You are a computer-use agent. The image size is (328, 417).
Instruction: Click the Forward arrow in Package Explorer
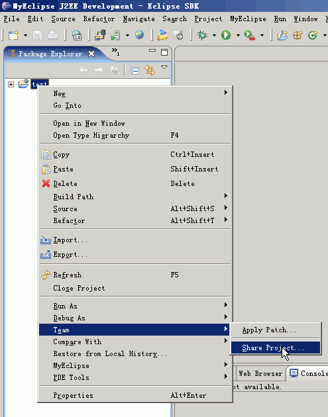click(x=99, y=70)
